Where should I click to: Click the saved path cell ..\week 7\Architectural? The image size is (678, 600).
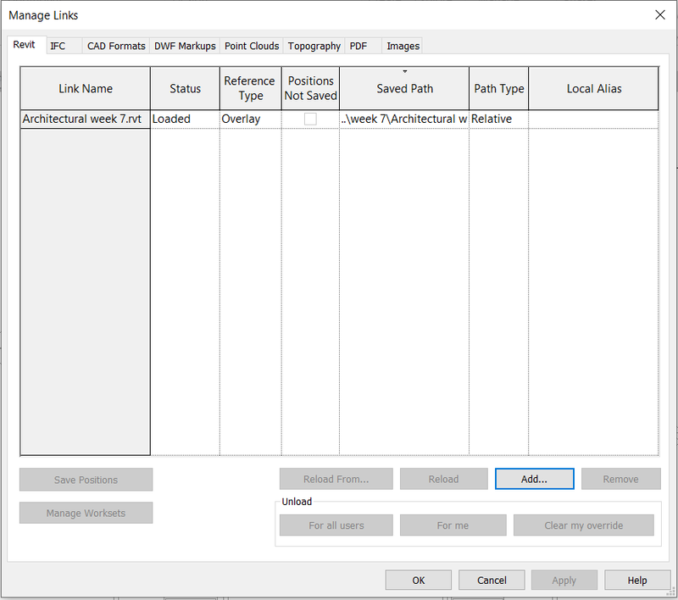coord(404,119)
